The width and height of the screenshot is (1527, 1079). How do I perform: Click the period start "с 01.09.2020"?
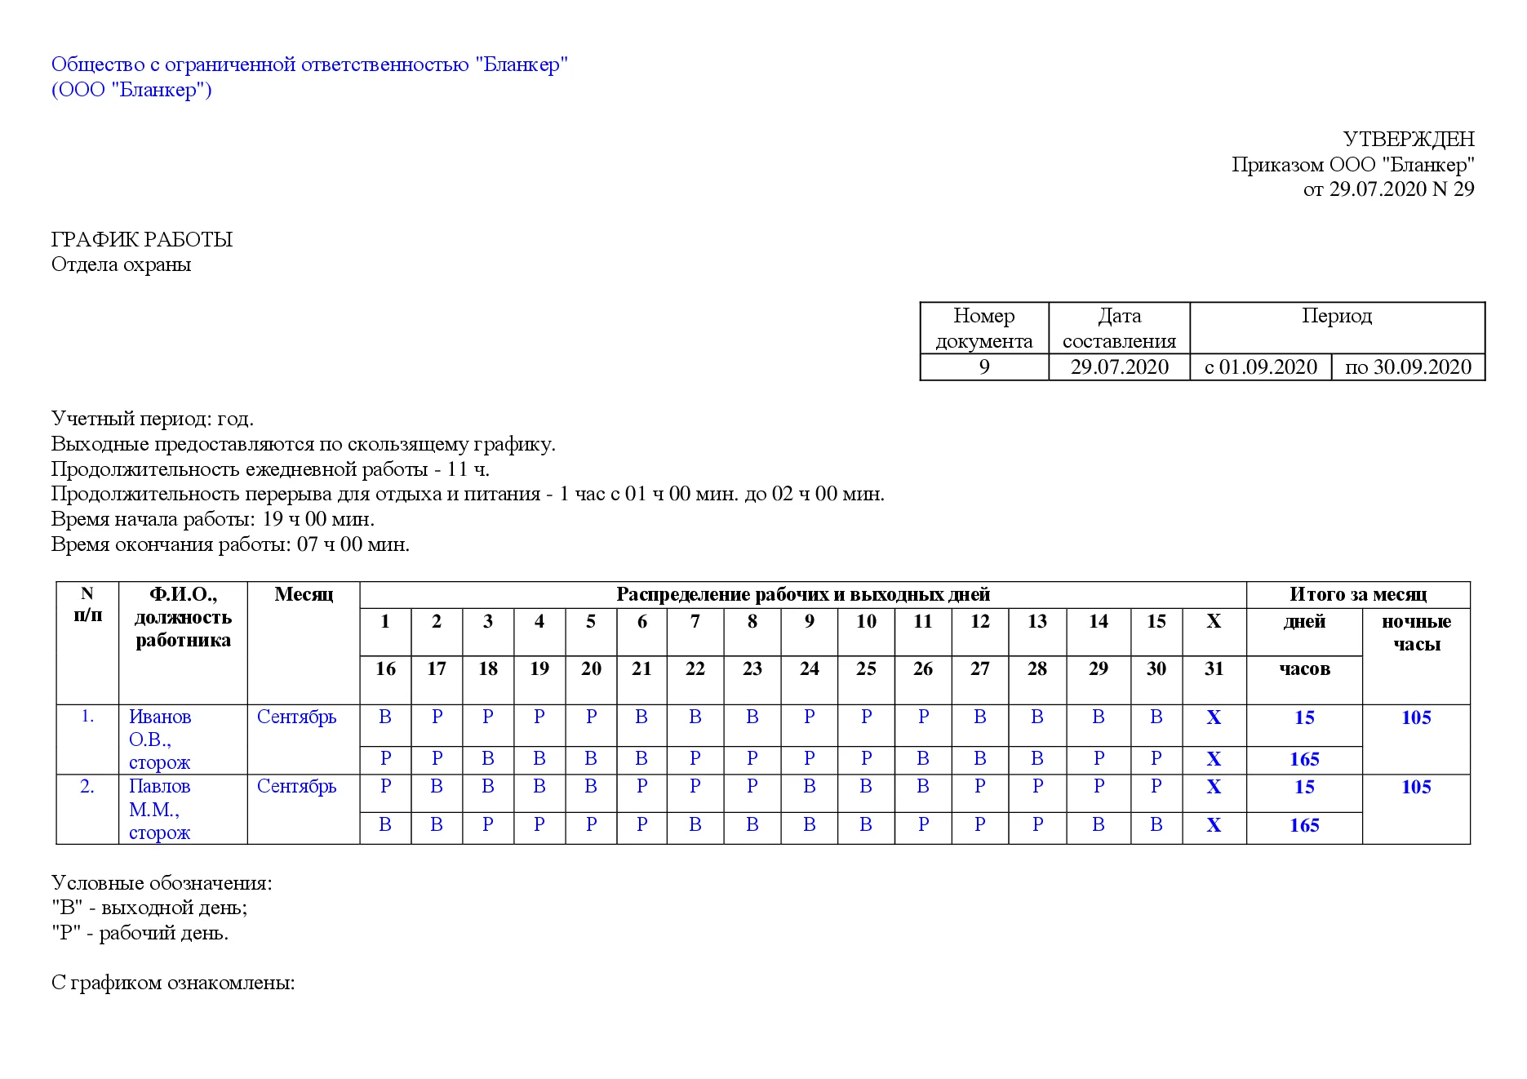click(1261, 367)
